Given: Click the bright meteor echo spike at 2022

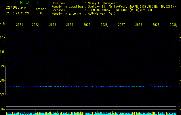Looking at the screenshot, I should (35, 86).
